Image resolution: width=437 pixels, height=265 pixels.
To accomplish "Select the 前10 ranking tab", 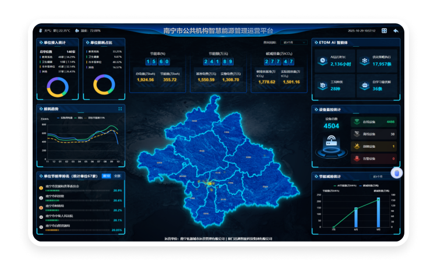I will [x=106, y=175].
